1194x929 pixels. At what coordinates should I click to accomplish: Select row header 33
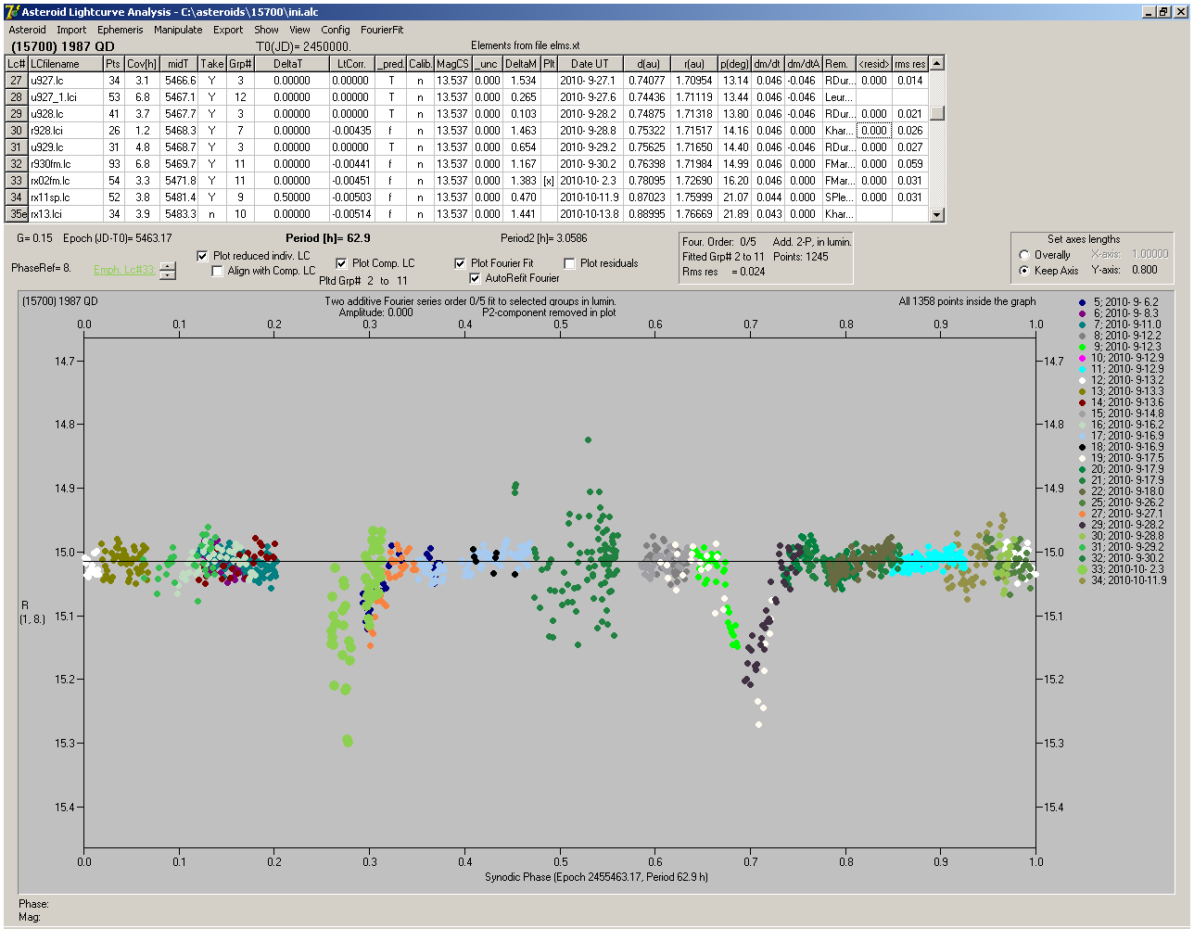click(17, 181)
